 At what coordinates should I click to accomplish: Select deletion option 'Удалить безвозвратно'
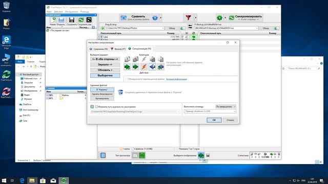click(102, 94)
